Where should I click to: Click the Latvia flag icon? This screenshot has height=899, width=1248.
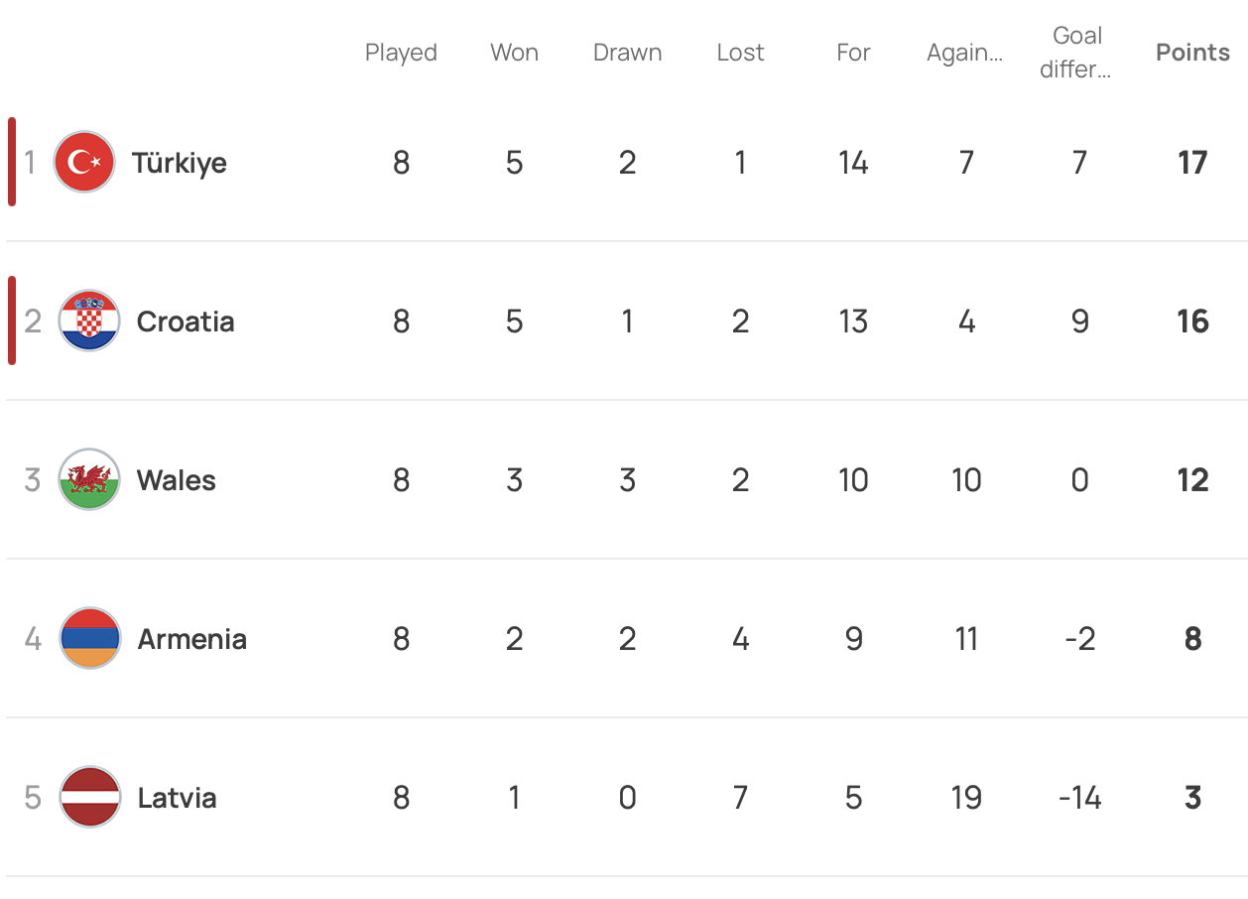click(x=89, y=797)
